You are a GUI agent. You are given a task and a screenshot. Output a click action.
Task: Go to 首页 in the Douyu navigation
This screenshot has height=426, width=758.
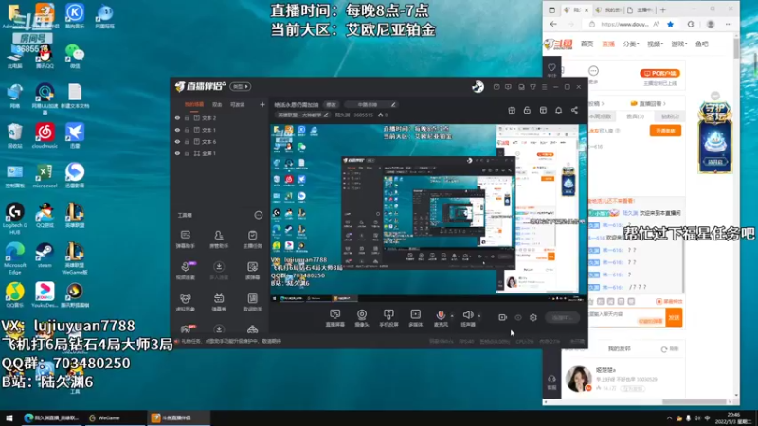[587, 44]
